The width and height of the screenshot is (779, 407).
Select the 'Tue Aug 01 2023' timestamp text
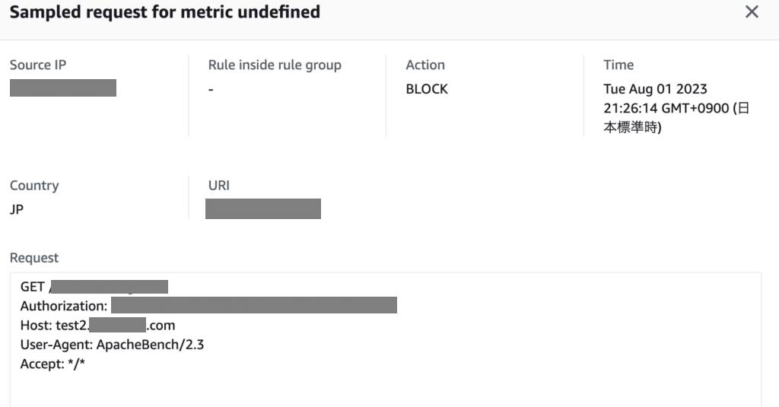(x=655, y=89)
